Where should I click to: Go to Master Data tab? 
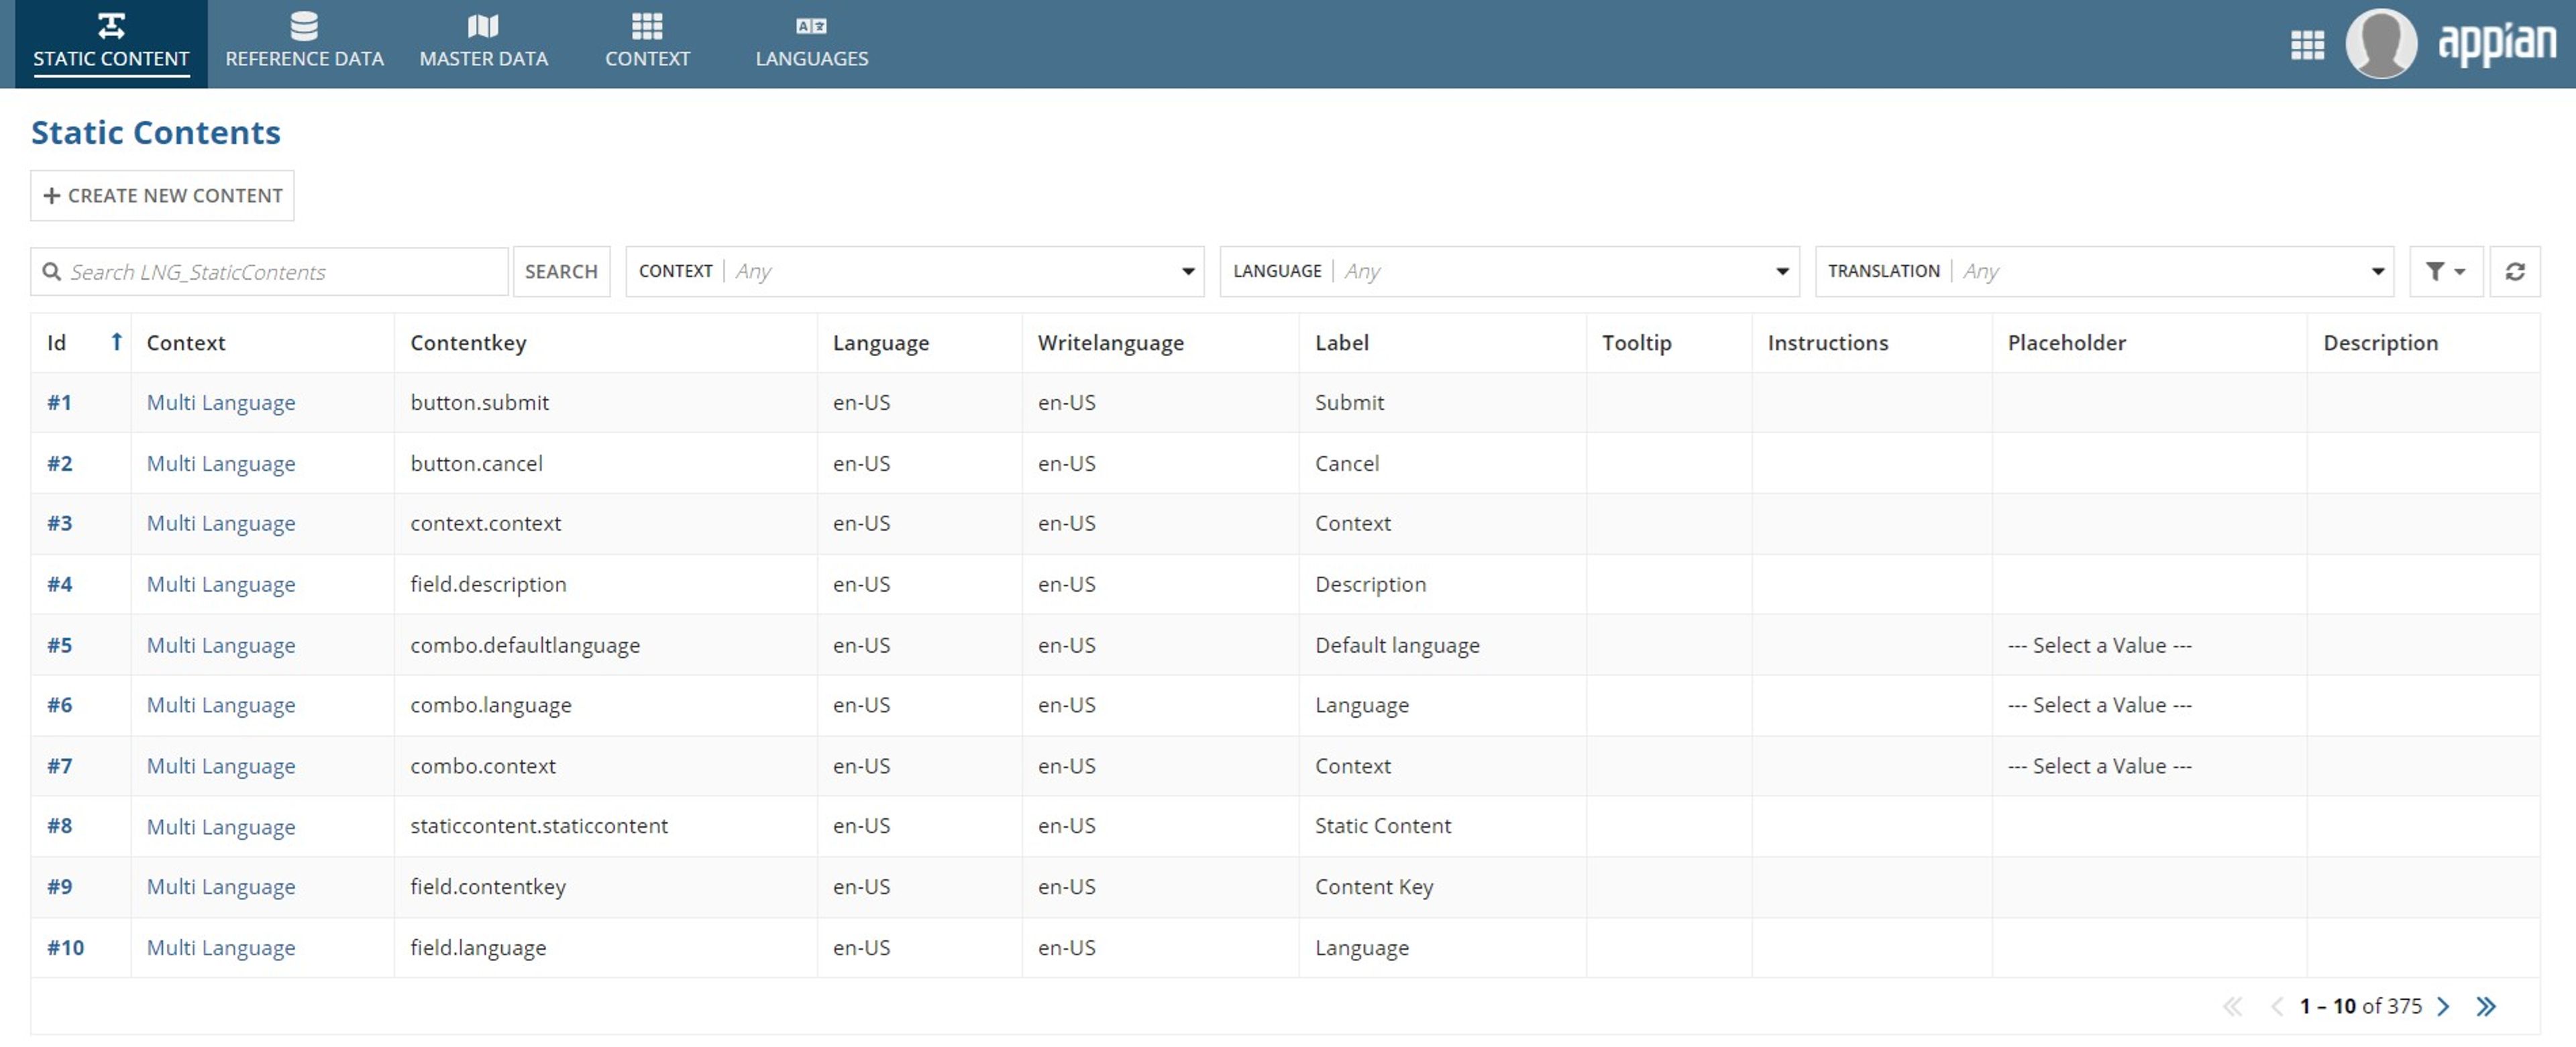483,44
